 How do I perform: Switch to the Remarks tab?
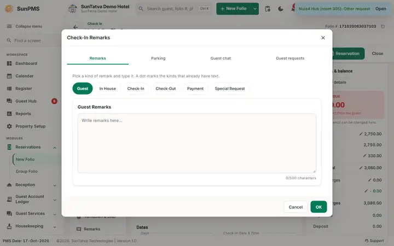click(98, 58)
